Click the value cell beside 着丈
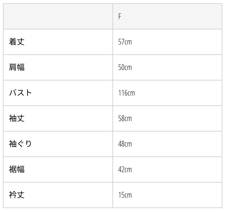This screenshot has width=228, height=212. point(167,42)
